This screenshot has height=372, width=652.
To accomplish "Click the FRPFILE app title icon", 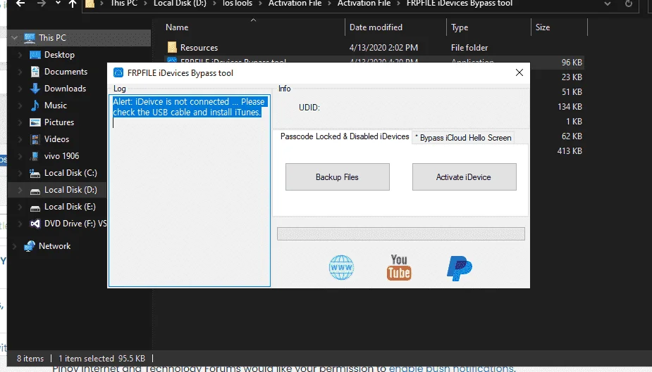I will tap(118, 72).
